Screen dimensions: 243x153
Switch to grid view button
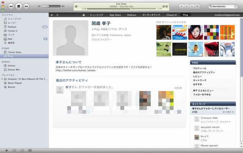point(192,6)
